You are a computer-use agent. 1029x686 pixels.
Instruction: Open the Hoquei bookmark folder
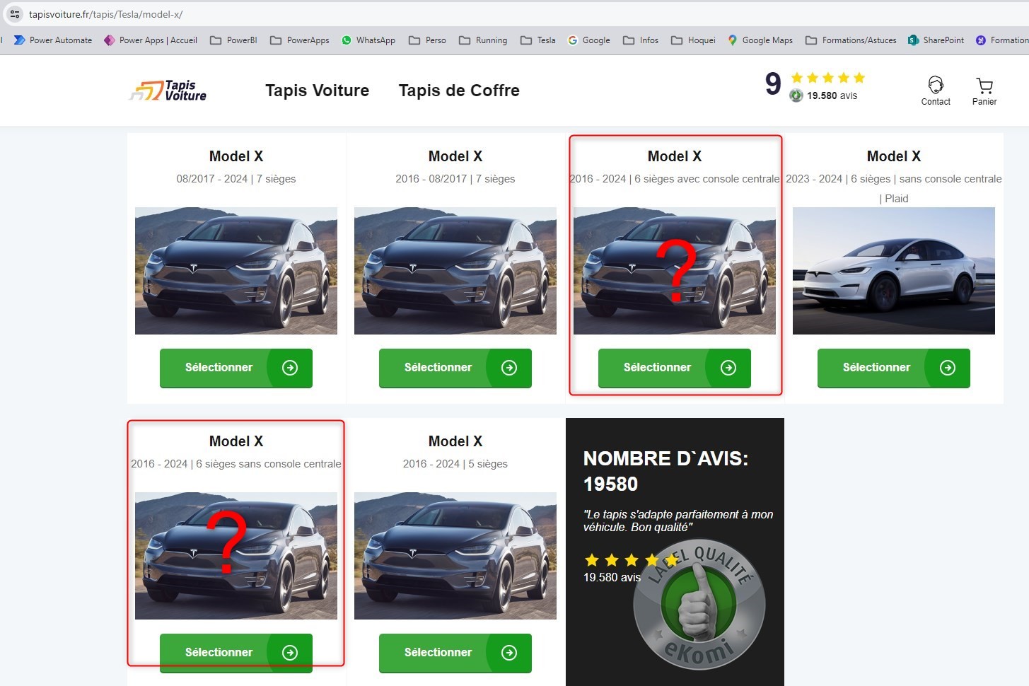[x=694, y=40]
